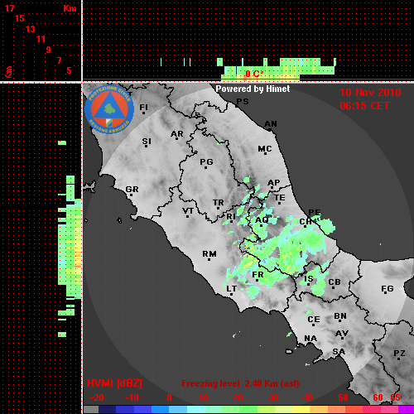The width and height of the screenshot is (414, 414).
Task: Click the AN city label on coast
Action: [x=271, y=124]
